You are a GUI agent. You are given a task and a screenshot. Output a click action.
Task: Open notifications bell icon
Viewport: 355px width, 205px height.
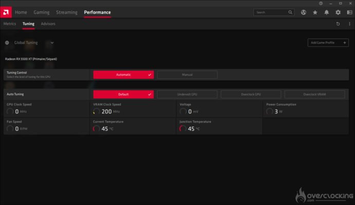(326, 12)
